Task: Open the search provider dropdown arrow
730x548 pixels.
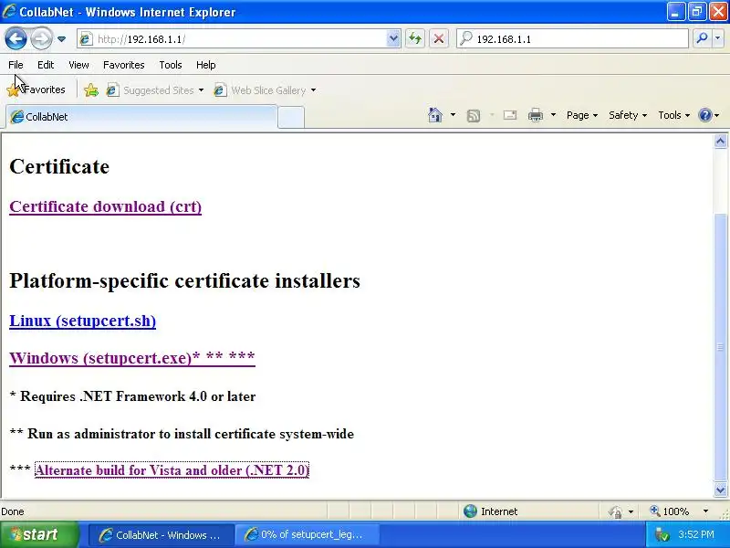Action: pos(718,38)
